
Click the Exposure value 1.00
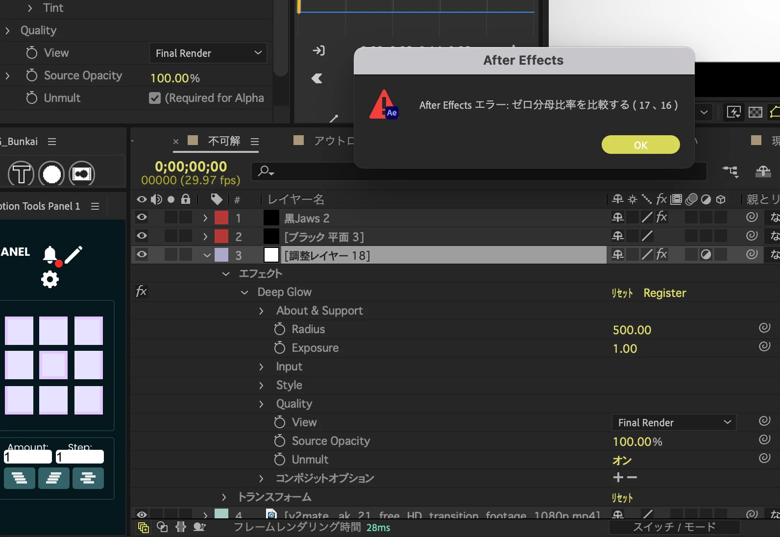pos(625,349)
